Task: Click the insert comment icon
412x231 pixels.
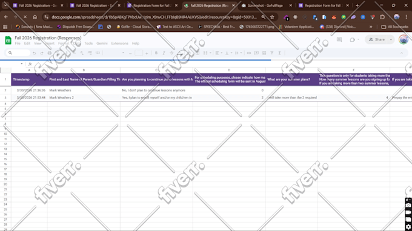Action: click(x=256, y=53)
